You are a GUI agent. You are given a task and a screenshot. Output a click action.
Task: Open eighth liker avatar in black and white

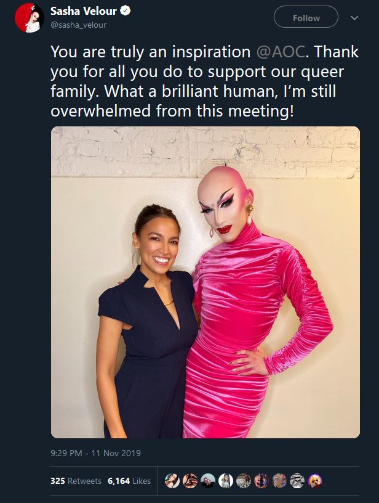pyautogui.click(x=297, y=481)
